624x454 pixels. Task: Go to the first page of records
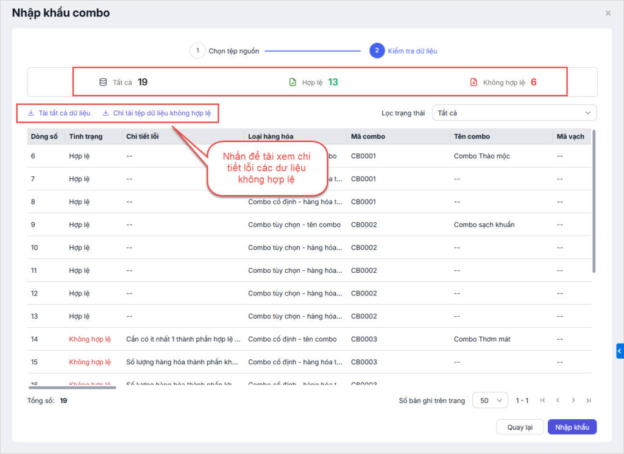coord(542,400)
